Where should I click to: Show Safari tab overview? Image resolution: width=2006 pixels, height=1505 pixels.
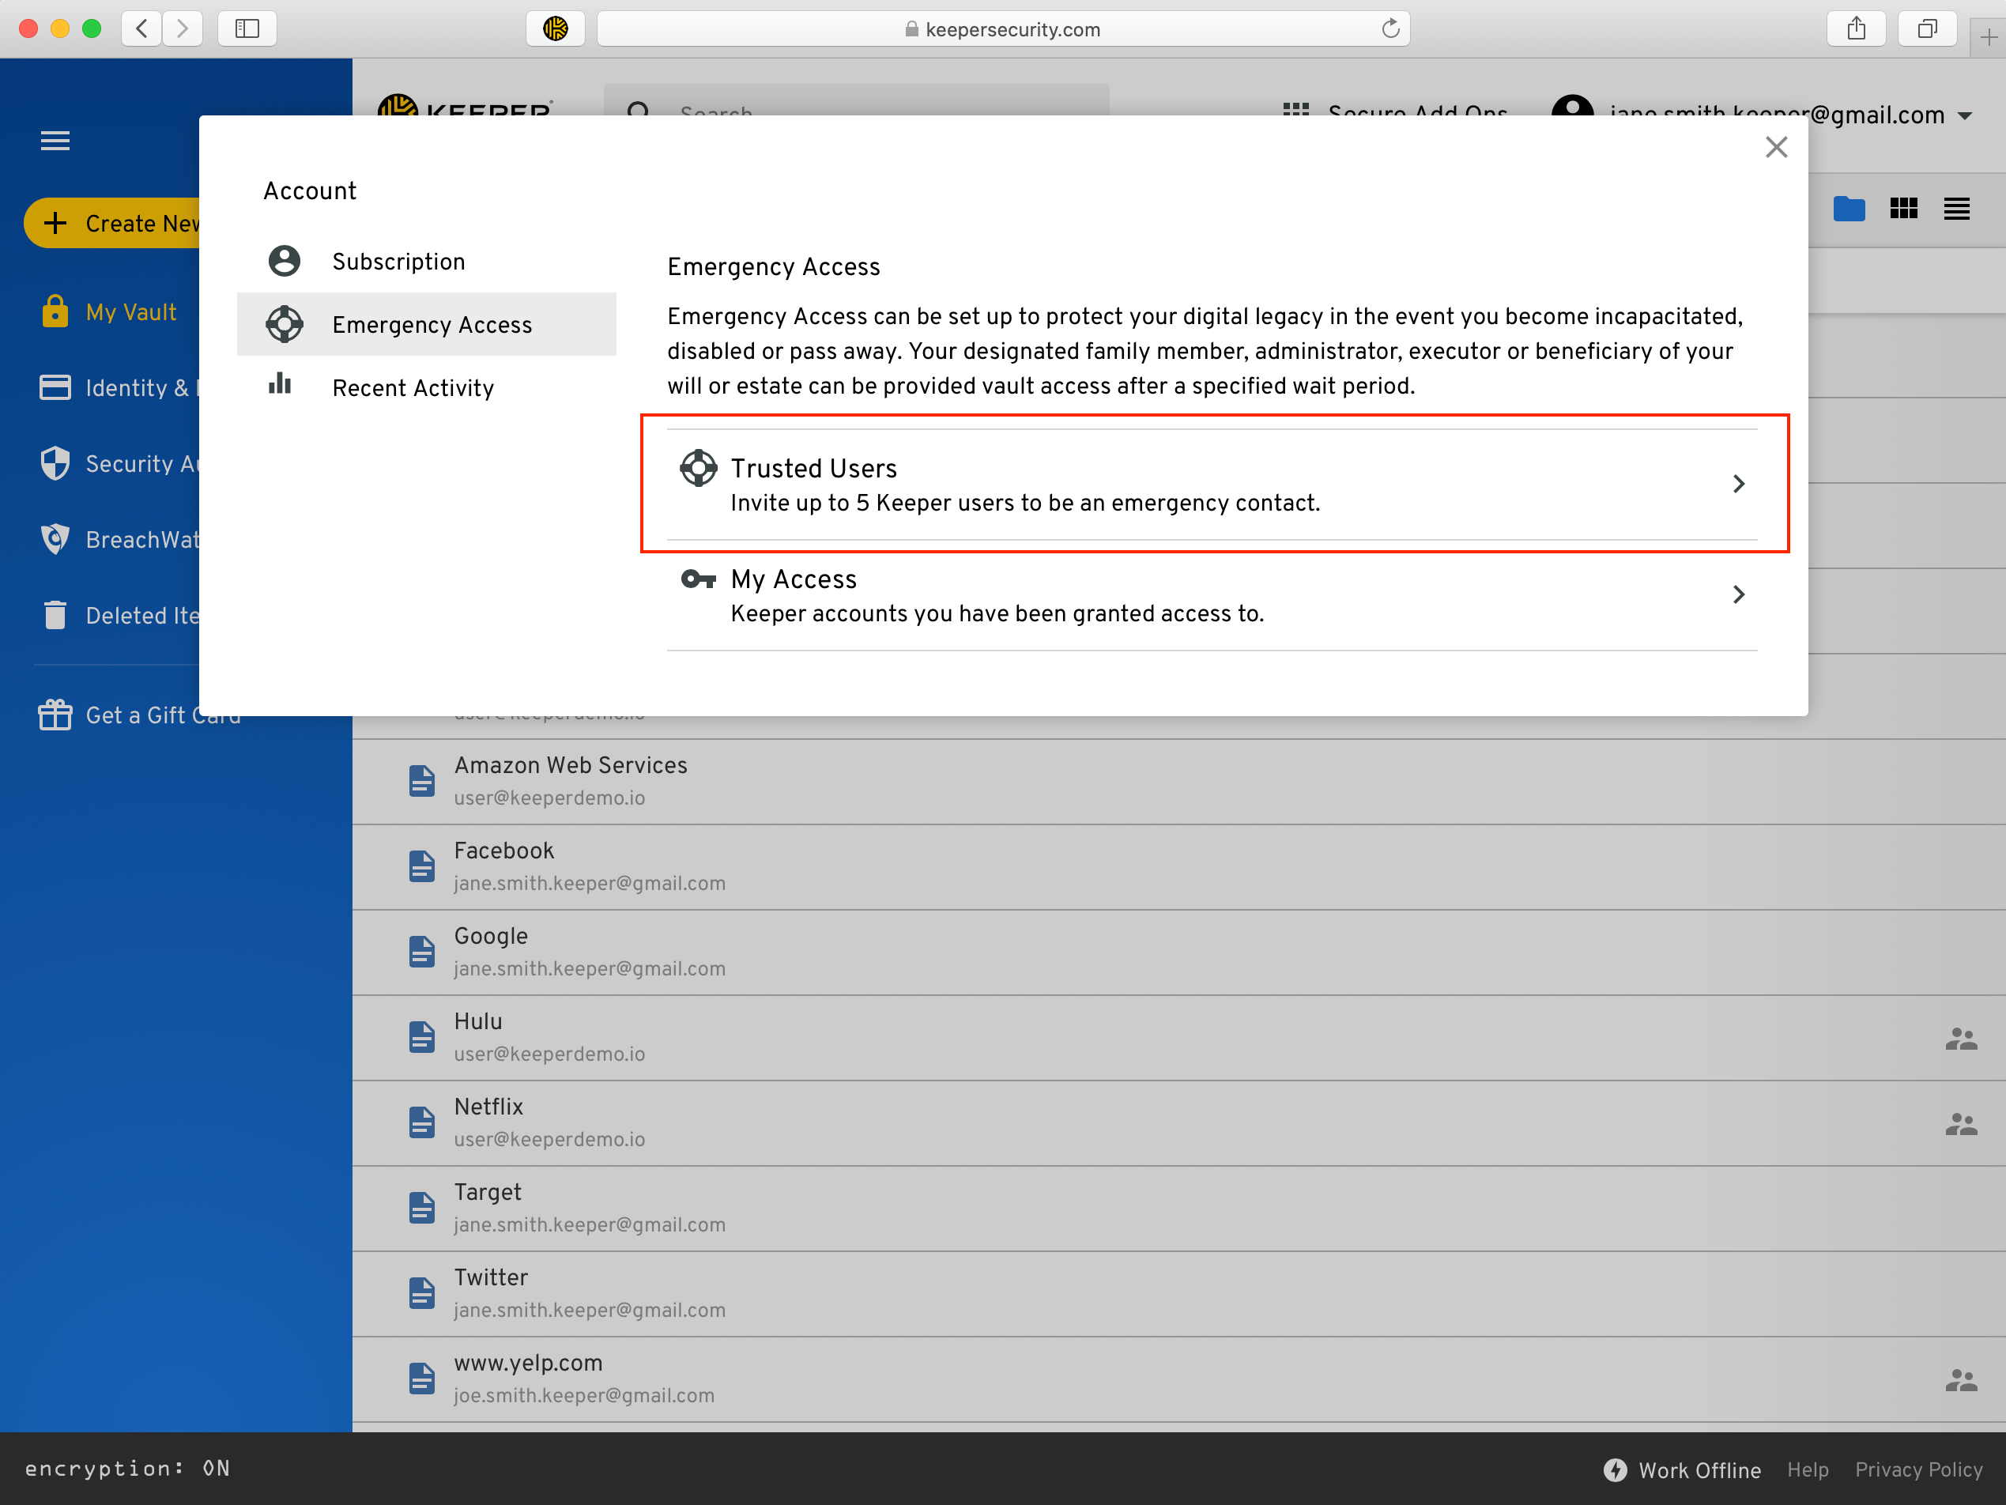click(1927, 28)
